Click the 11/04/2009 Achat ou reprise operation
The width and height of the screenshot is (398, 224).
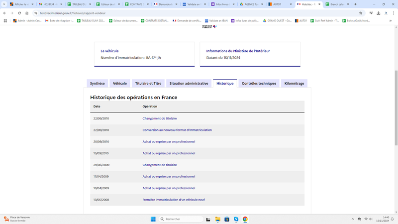pos(169,177)
